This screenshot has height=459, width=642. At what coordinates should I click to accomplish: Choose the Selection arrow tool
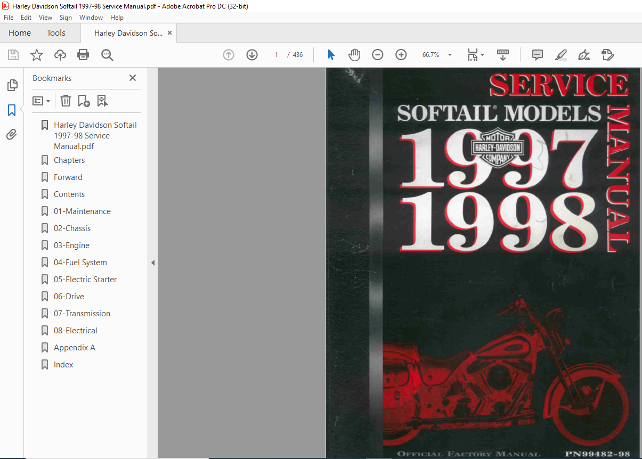click(x=331, y=55)
